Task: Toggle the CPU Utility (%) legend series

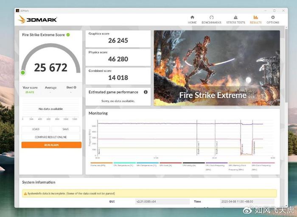Action: pos(193,164)
